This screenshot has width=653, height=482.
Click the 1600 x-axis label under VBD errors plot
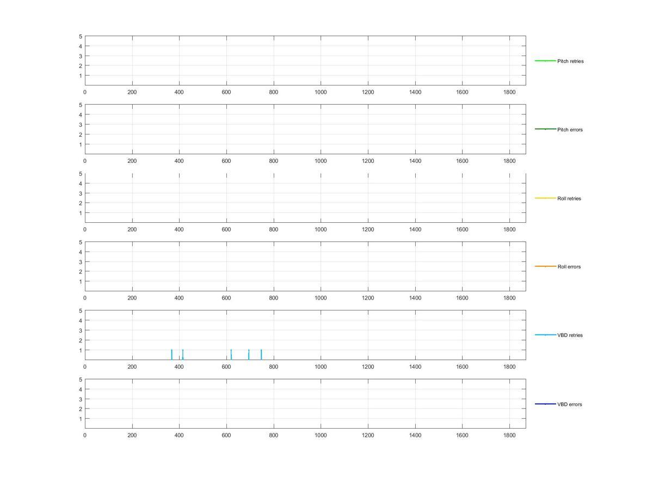462,436
